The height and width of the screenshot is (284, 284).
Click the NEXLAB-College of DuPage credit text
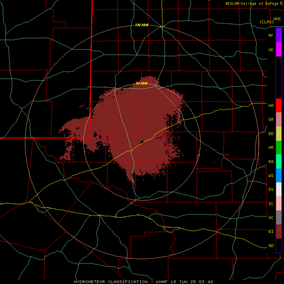(252, 3)
